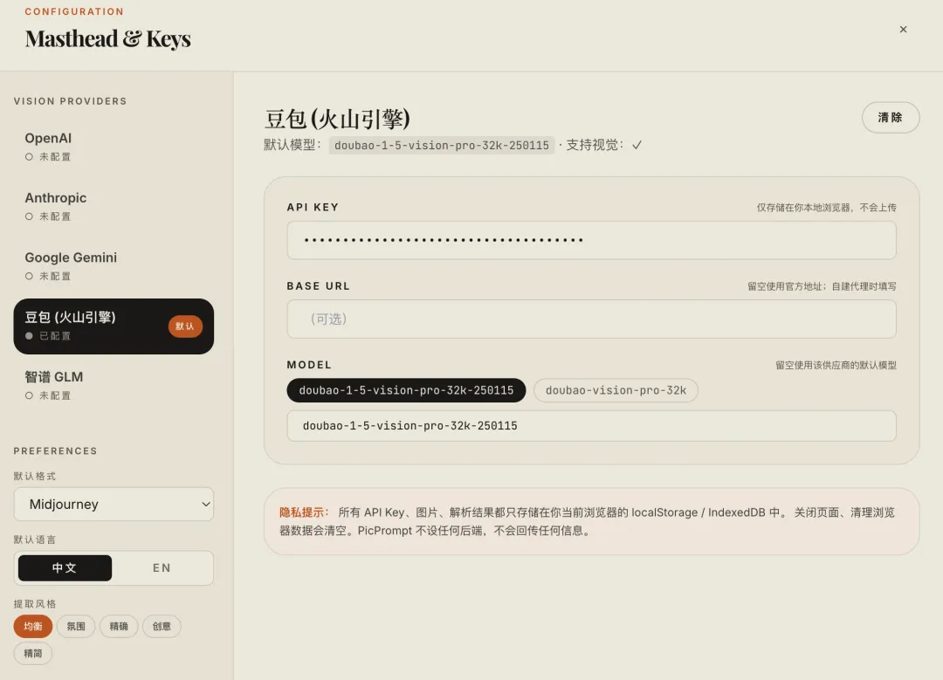The height and width of the screenshot is (680, 943).
Task: Select the 豆包 (火山引擎) provider entry
Action: point(114,326)
